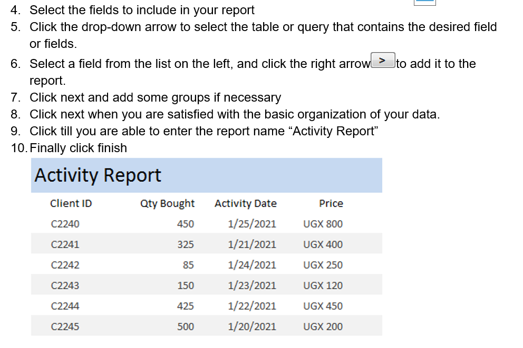Click step 10 'Finally click finish' text

click(x=78, y=148)
